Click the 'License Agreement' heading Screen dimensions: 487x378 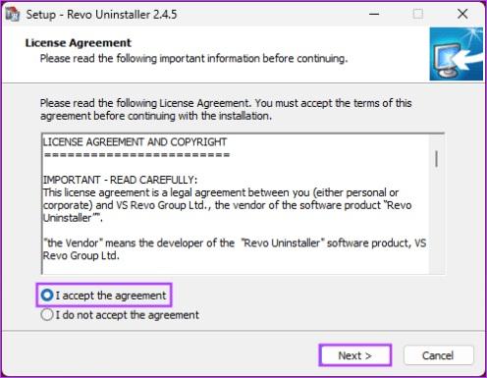pyautogui.click(x=78, y=43)
